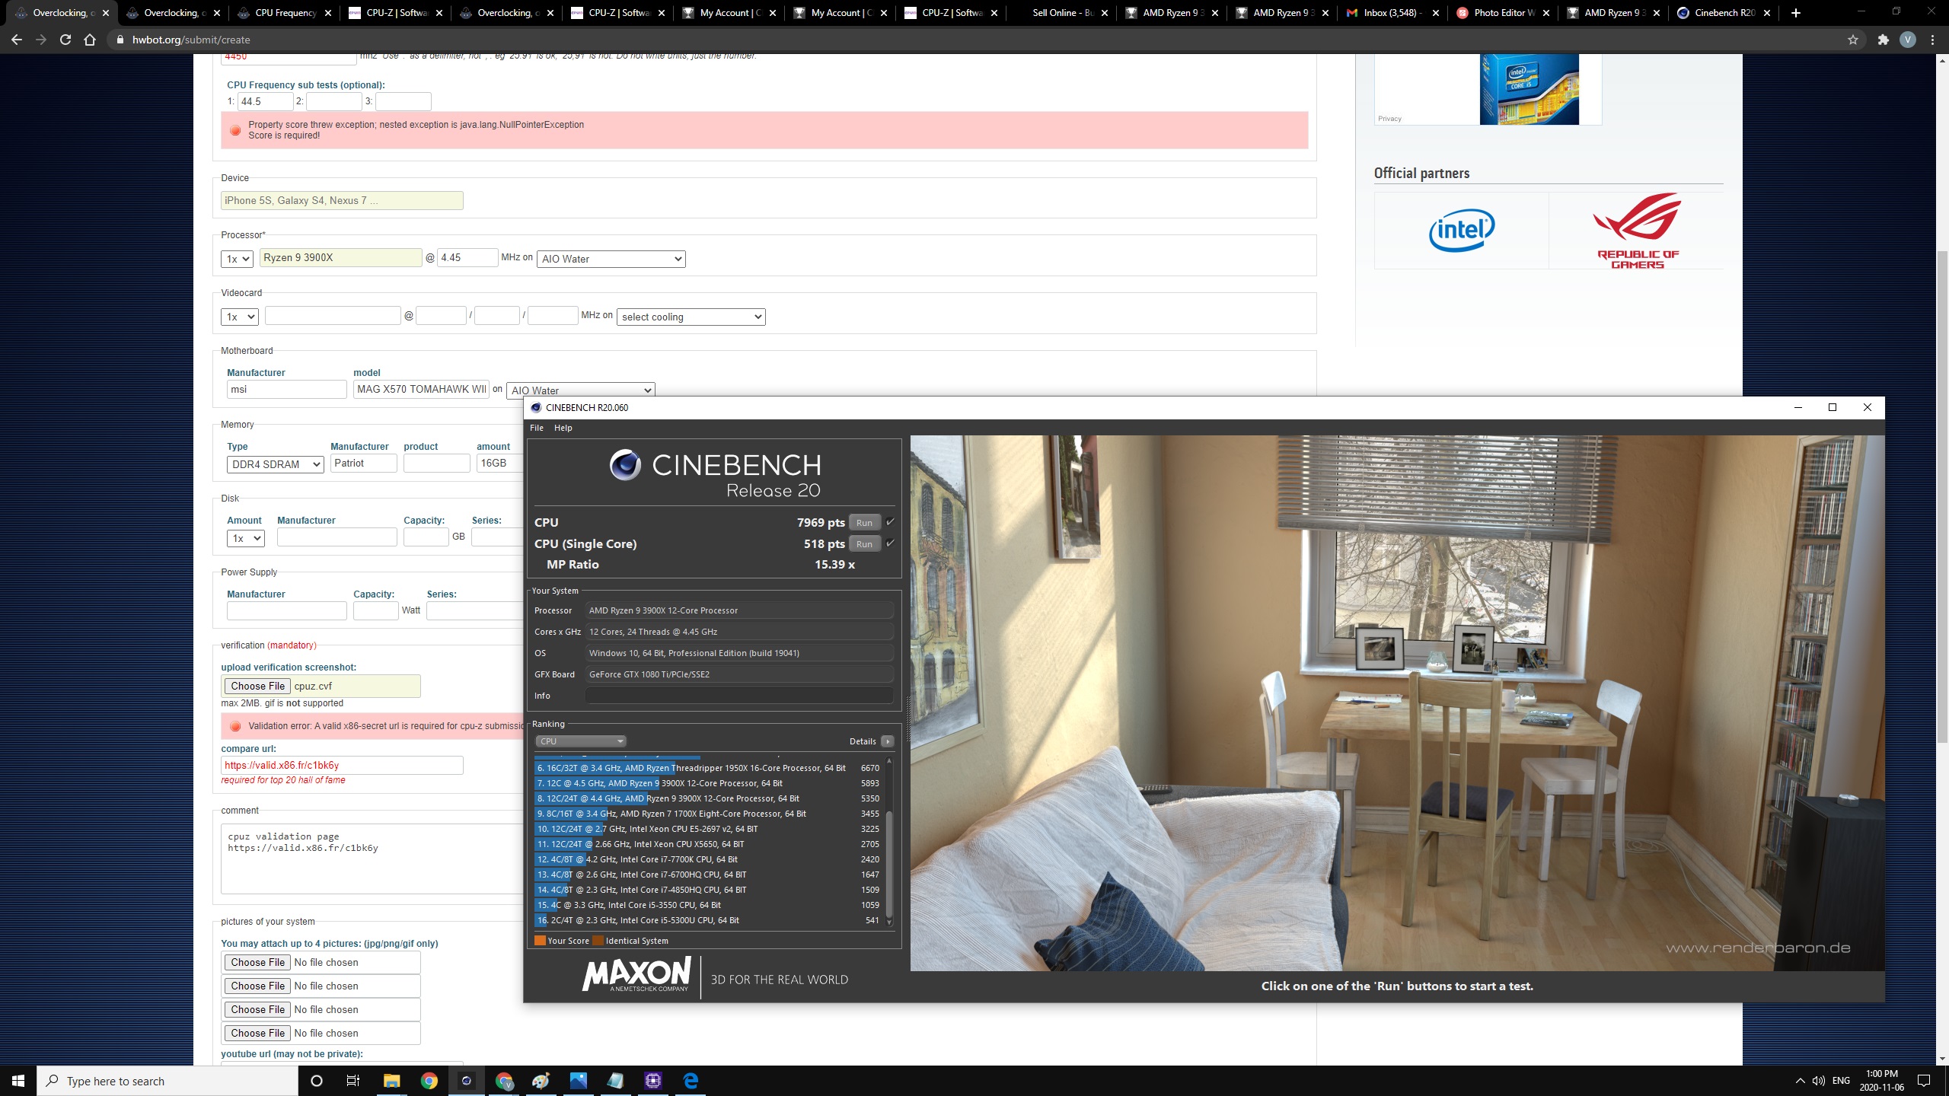The image size is (1949, 1096).
Task: Open disk amount 1x dropdown
Action: [x=246, y=538]
